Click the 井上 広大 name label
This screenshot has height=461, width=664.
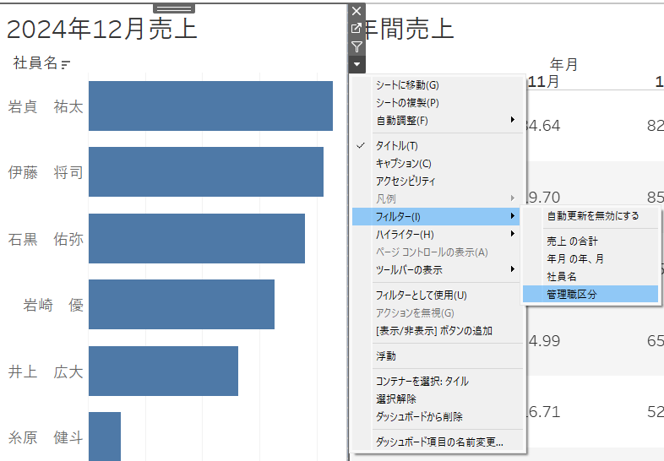click(46, 372)
